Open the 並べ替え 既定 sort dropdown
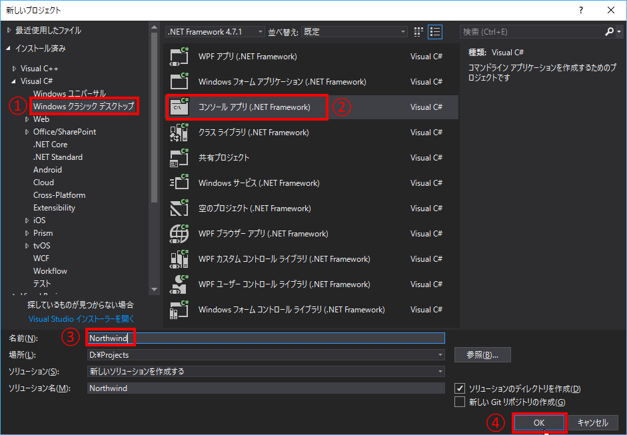The image size is (627, 435). [x=354, y=31]
